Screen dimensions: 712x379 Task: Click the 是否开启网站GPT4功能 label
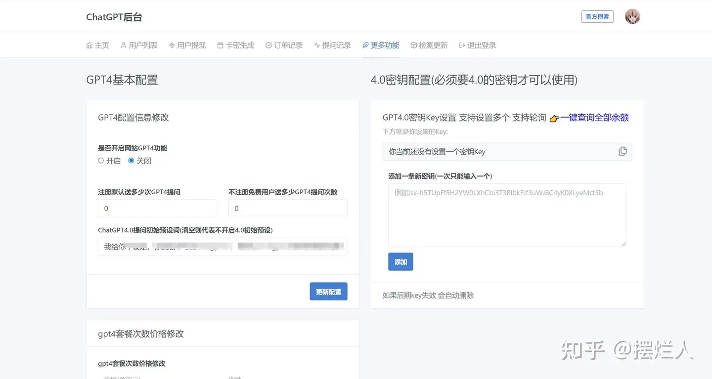click(x=133, y=148)
